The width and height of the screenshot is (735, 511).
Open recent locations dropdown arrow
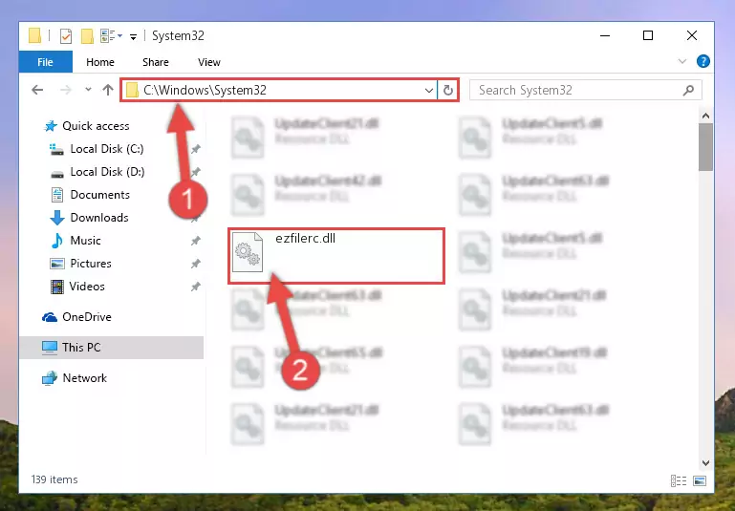click(x=88, y=90)
